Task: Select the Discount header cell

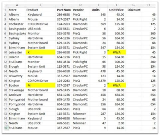Action: click(x=133, y=10)
